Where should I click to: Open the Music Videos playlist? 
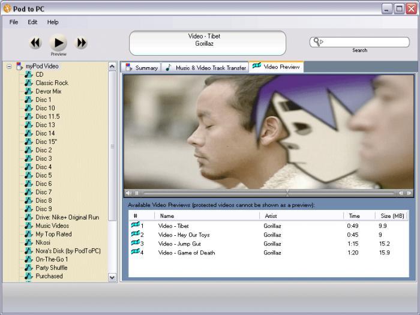[52, 226]
